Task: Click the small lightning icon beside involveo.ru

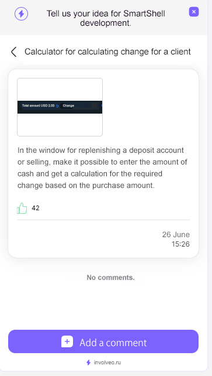Action: tap(88, 363)
